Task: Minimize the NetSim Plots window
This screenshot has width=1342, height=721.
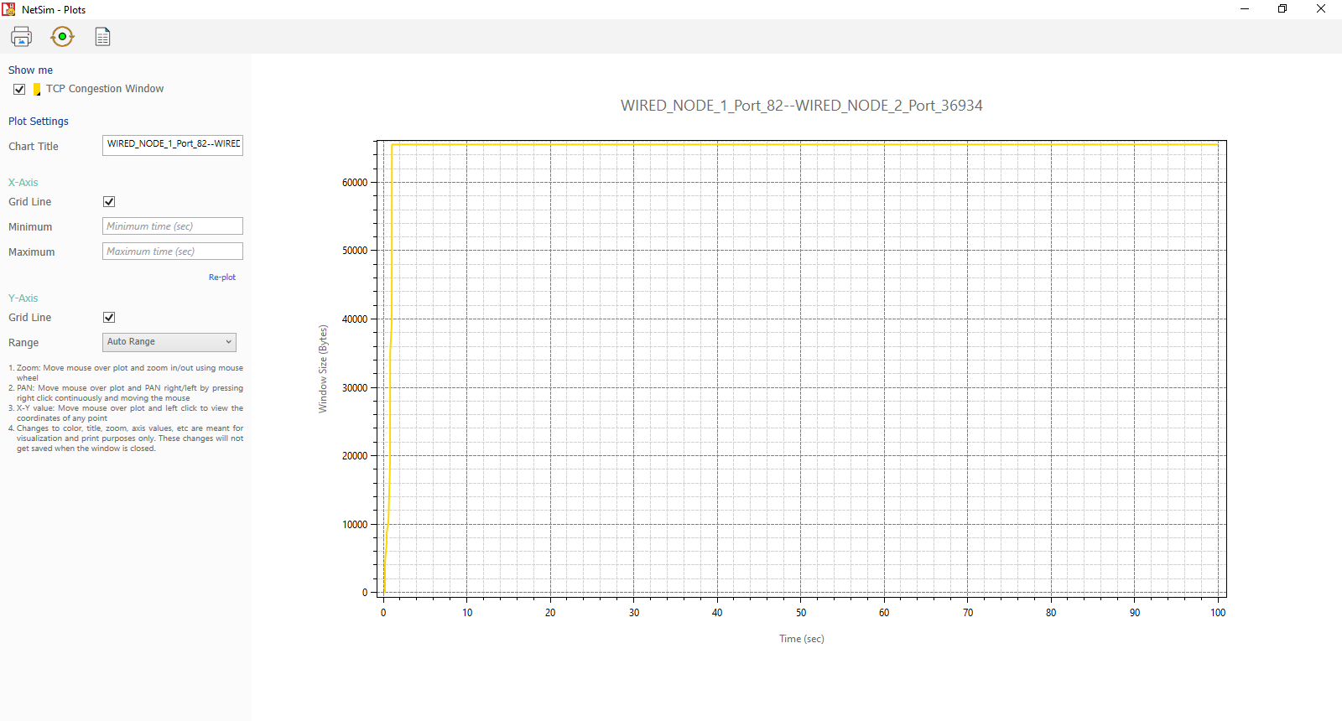Action: [x=1245, y=9]
